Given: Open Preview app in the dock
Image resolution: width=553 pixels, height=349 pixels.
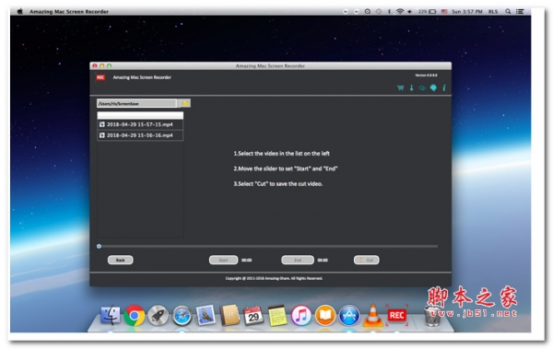Looking at the screenshot, I should tap(206, 315).
